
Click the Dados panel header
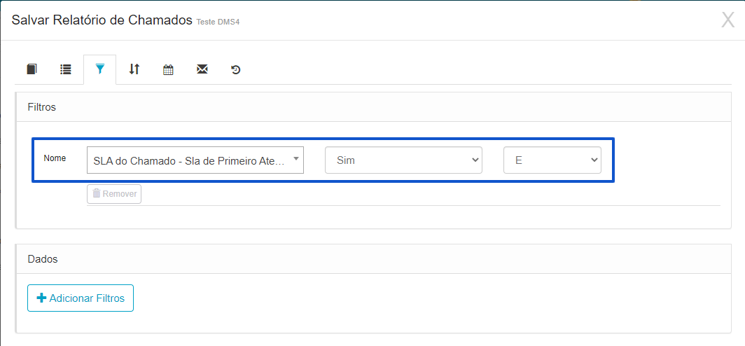(373, 259)
